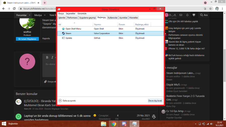The width and height of the screenshot is (226, 127).
Task: Click Task Manager title bar icon
Action: click(x=59, y=9)
